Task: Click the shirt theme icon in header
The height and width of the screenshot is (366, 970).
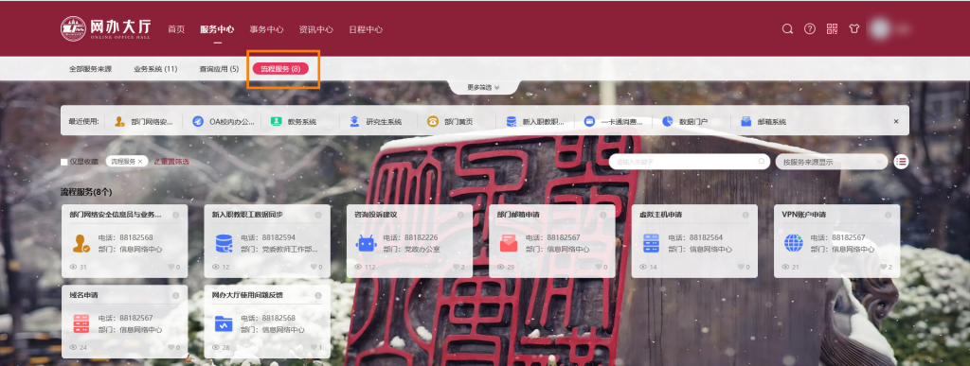Action: pyautogui.click(x=853, y=29)
